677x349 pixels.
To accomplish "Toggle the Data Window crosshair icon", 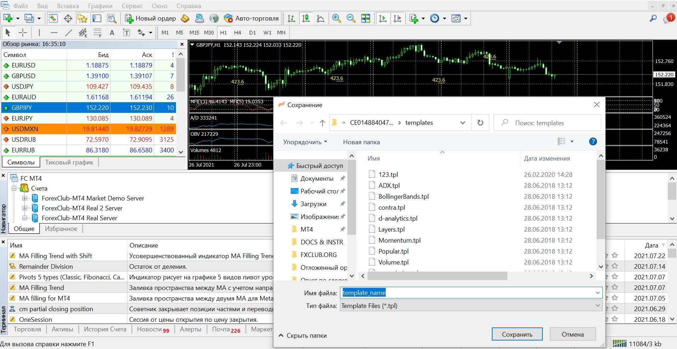I will tap(68, 18).
